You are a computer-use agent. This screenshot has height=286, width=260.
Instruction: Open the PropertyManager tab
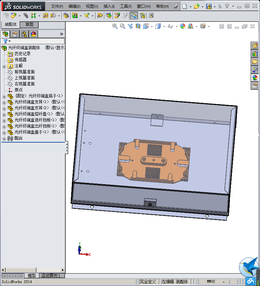point(15,34)
